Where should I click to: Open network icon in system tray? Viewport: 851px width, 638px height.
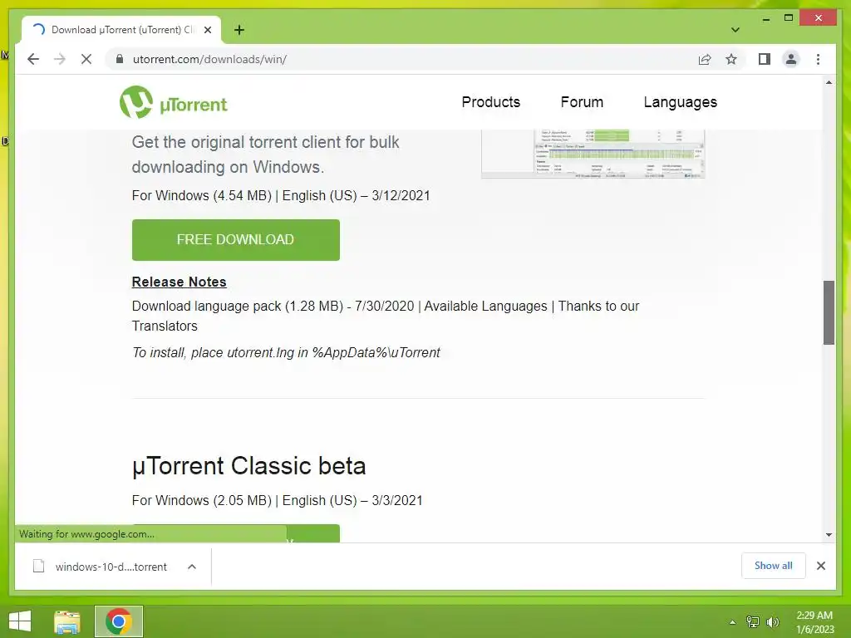(753, 622)
